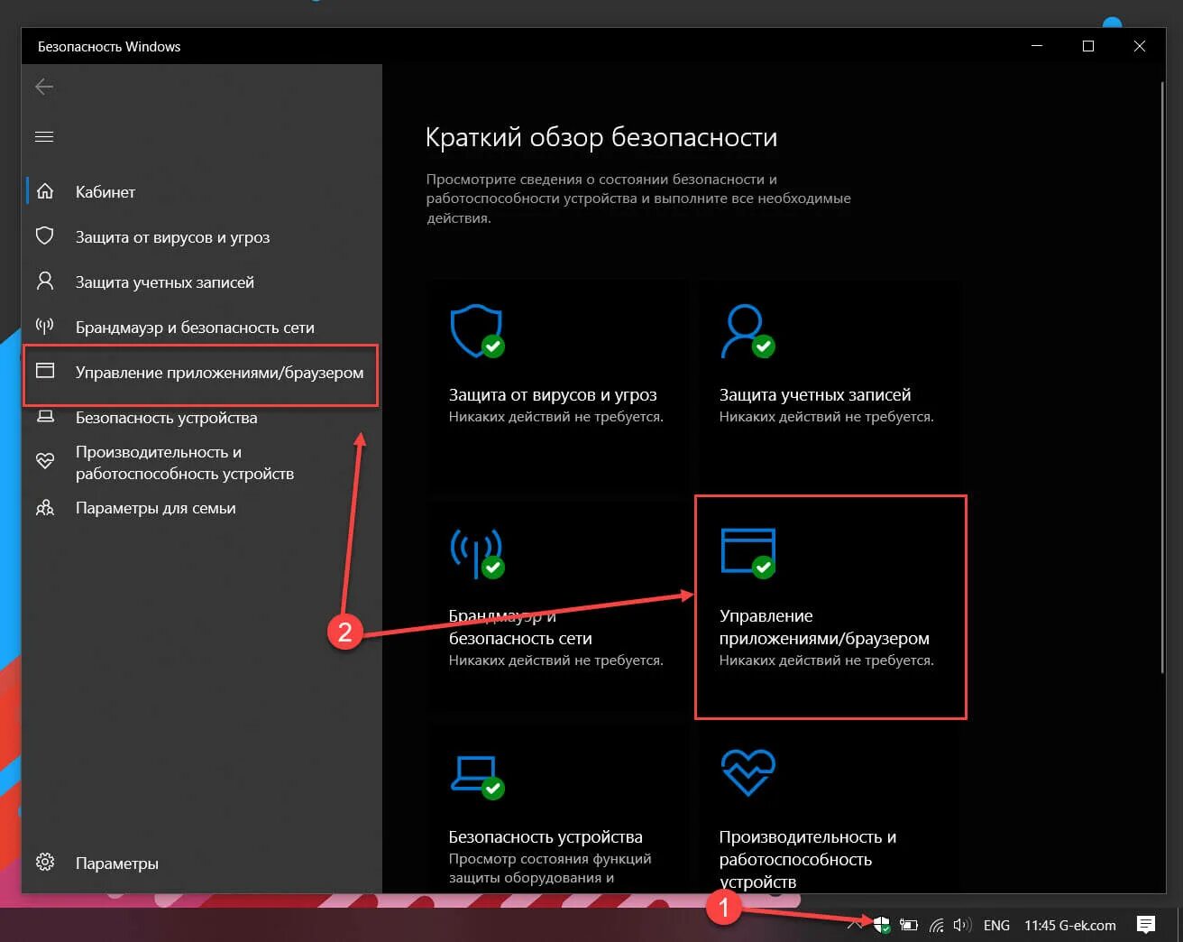Open Безопасность устройства in sidebar

tap(202, 417)
